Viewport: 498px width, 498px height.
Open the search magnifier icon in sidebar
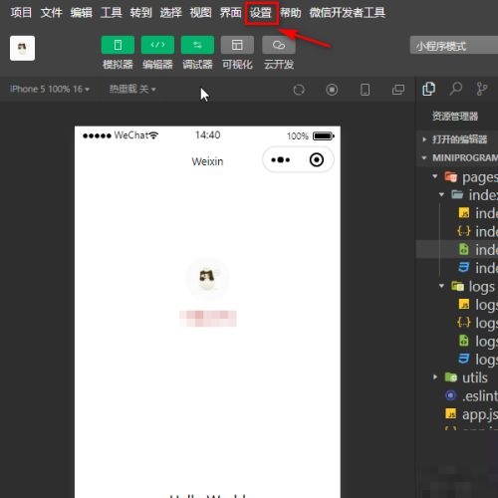[x=456, y=89]
